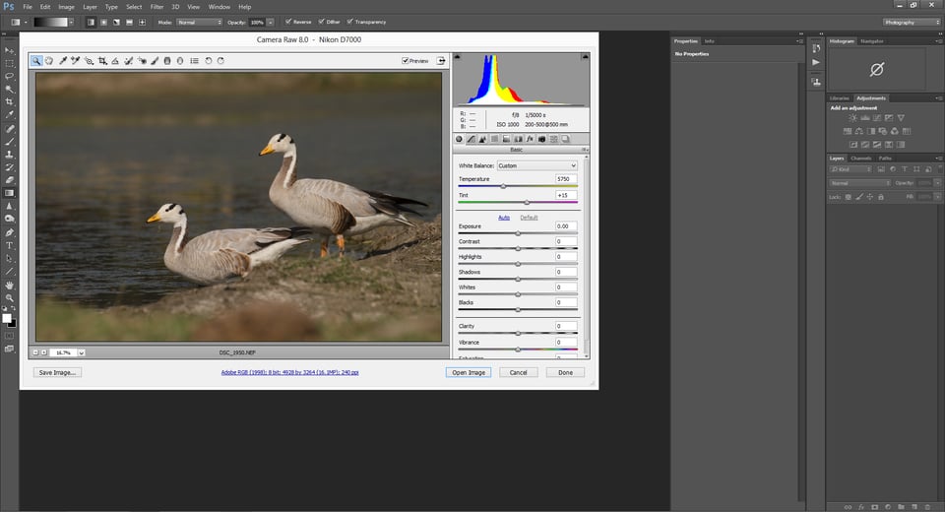945x512 pixels.
Task: Select Photoshop Lasso tool in left toolbar
Action: click(x=9, y=77)
